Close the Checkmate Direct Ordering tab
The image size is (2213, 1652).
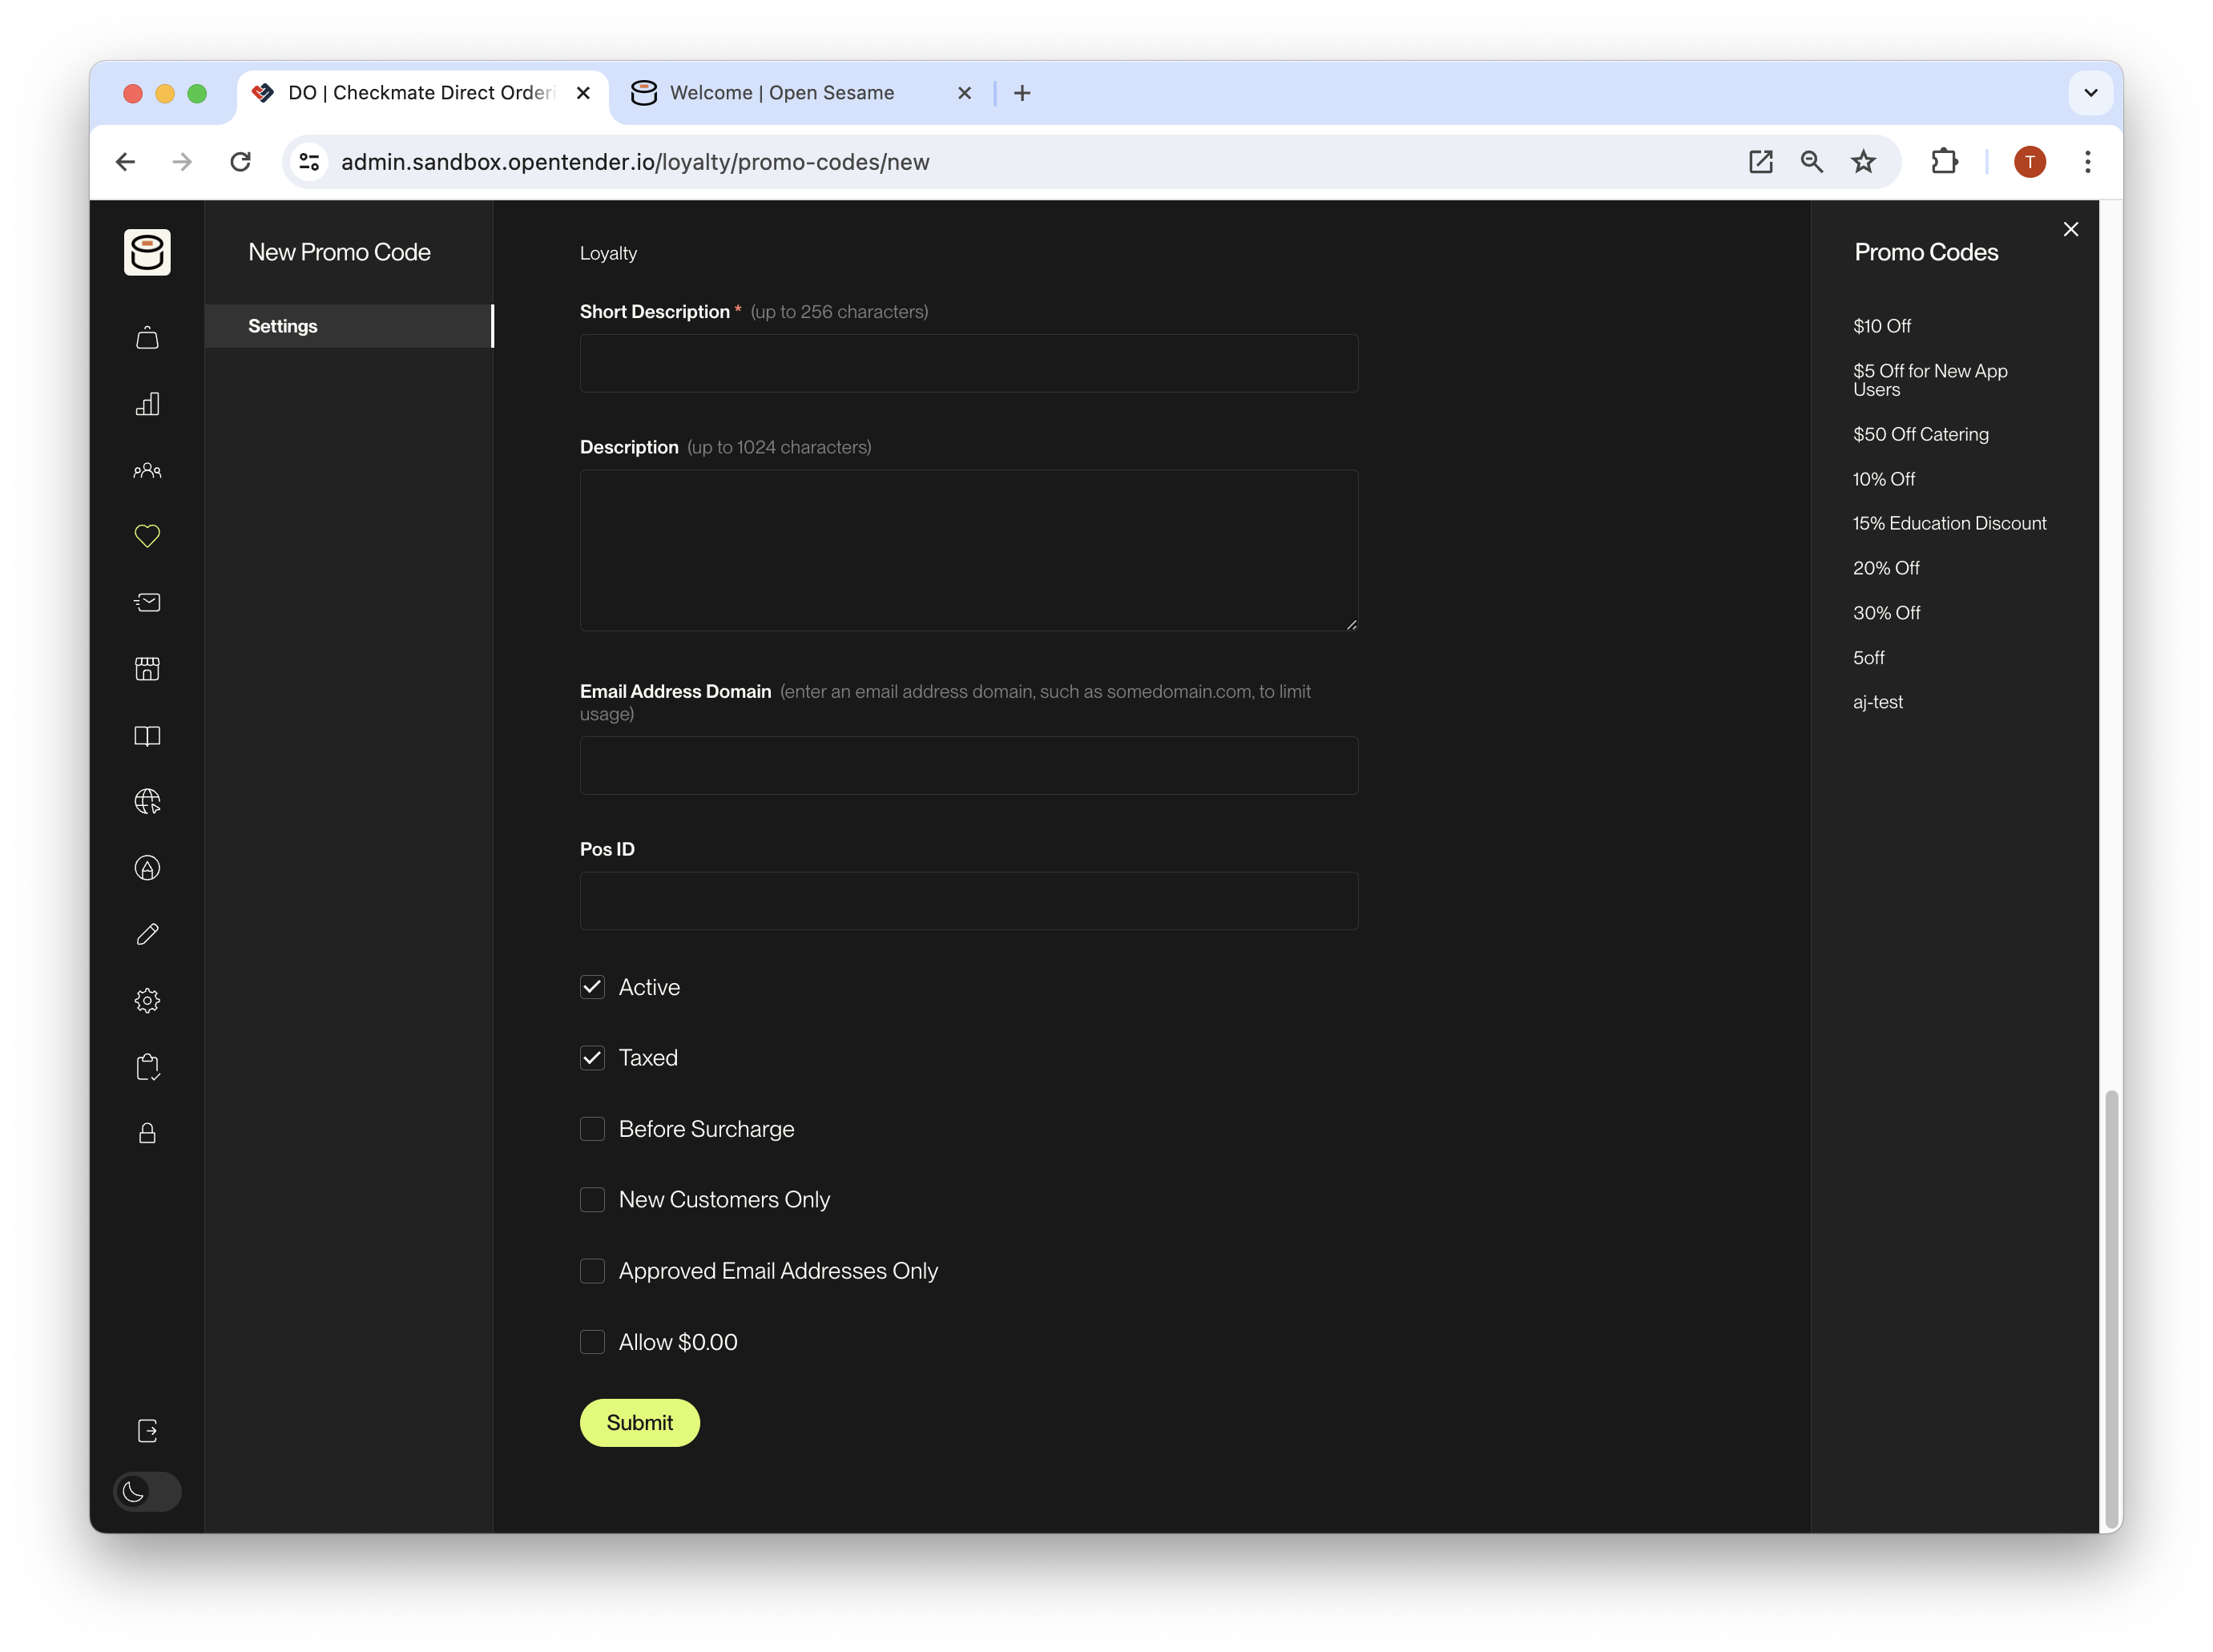(583, 93)
